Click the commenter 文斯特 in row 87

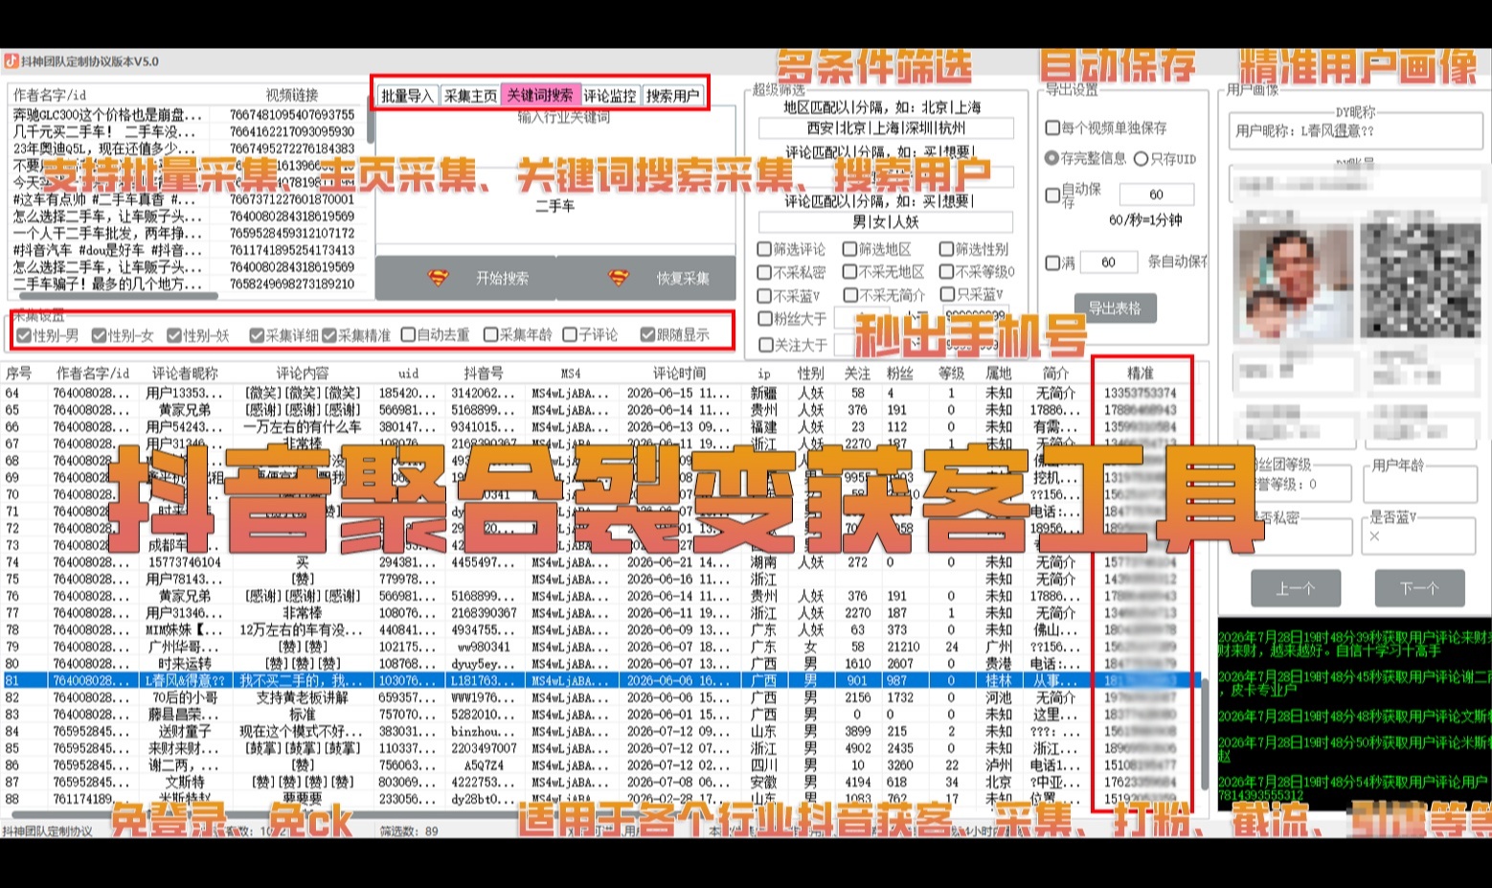pyautogui.click(x=184, y=783)
